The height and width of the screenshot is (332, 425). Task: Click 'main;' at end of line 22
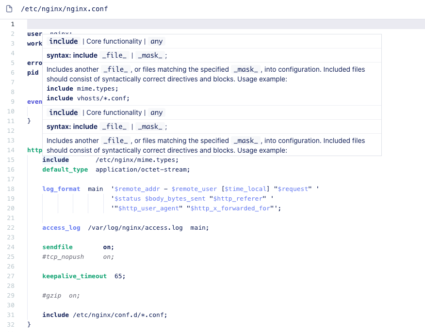[x=199, y=228]
